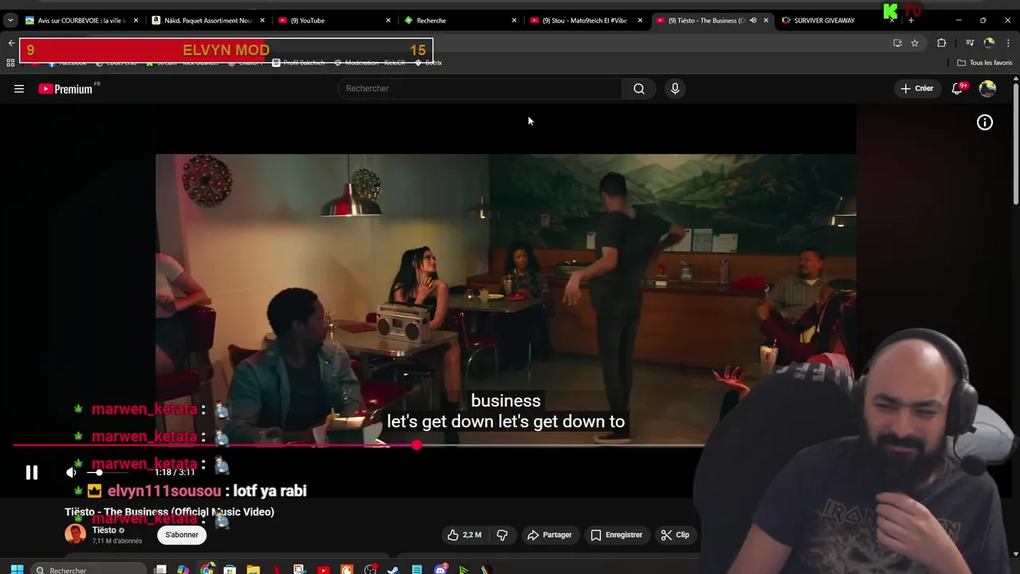This screenshot has width=1020, height=574.
Task: Open the apps grid shortcut
Action: [10, 63]
